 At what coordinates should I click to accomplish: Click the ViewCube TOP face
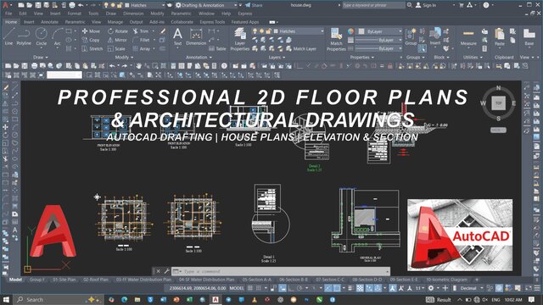tap(498, 103)
